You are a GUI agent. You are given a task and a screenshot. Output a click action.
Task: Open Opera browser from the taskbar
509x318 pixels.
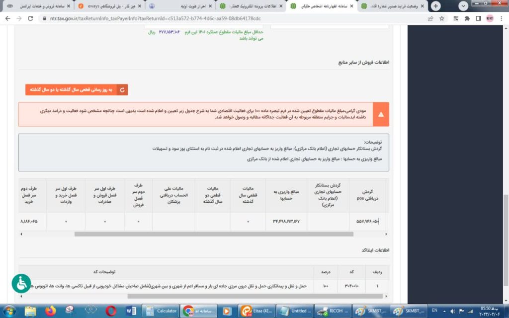[x=111, y=311]
